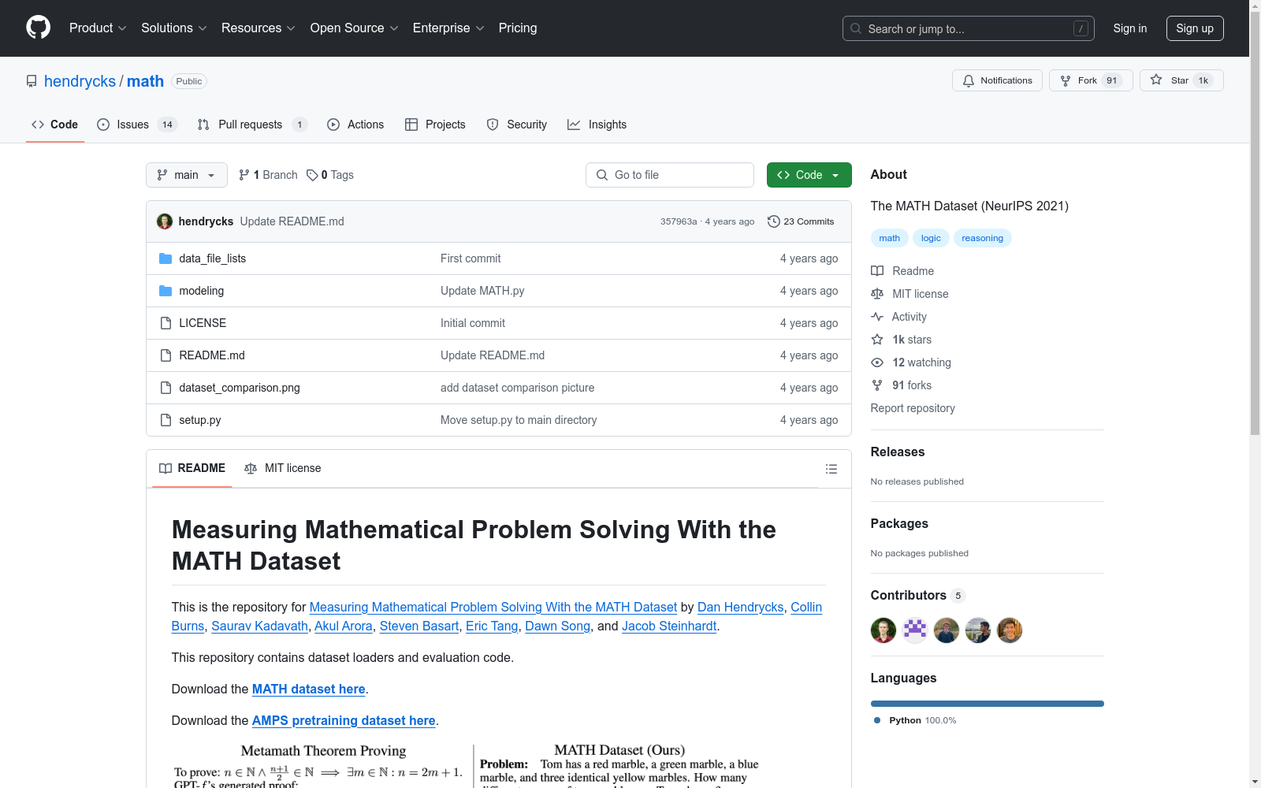Expand the Product menu
This screenshot has width=1261, height=788.
98,28
